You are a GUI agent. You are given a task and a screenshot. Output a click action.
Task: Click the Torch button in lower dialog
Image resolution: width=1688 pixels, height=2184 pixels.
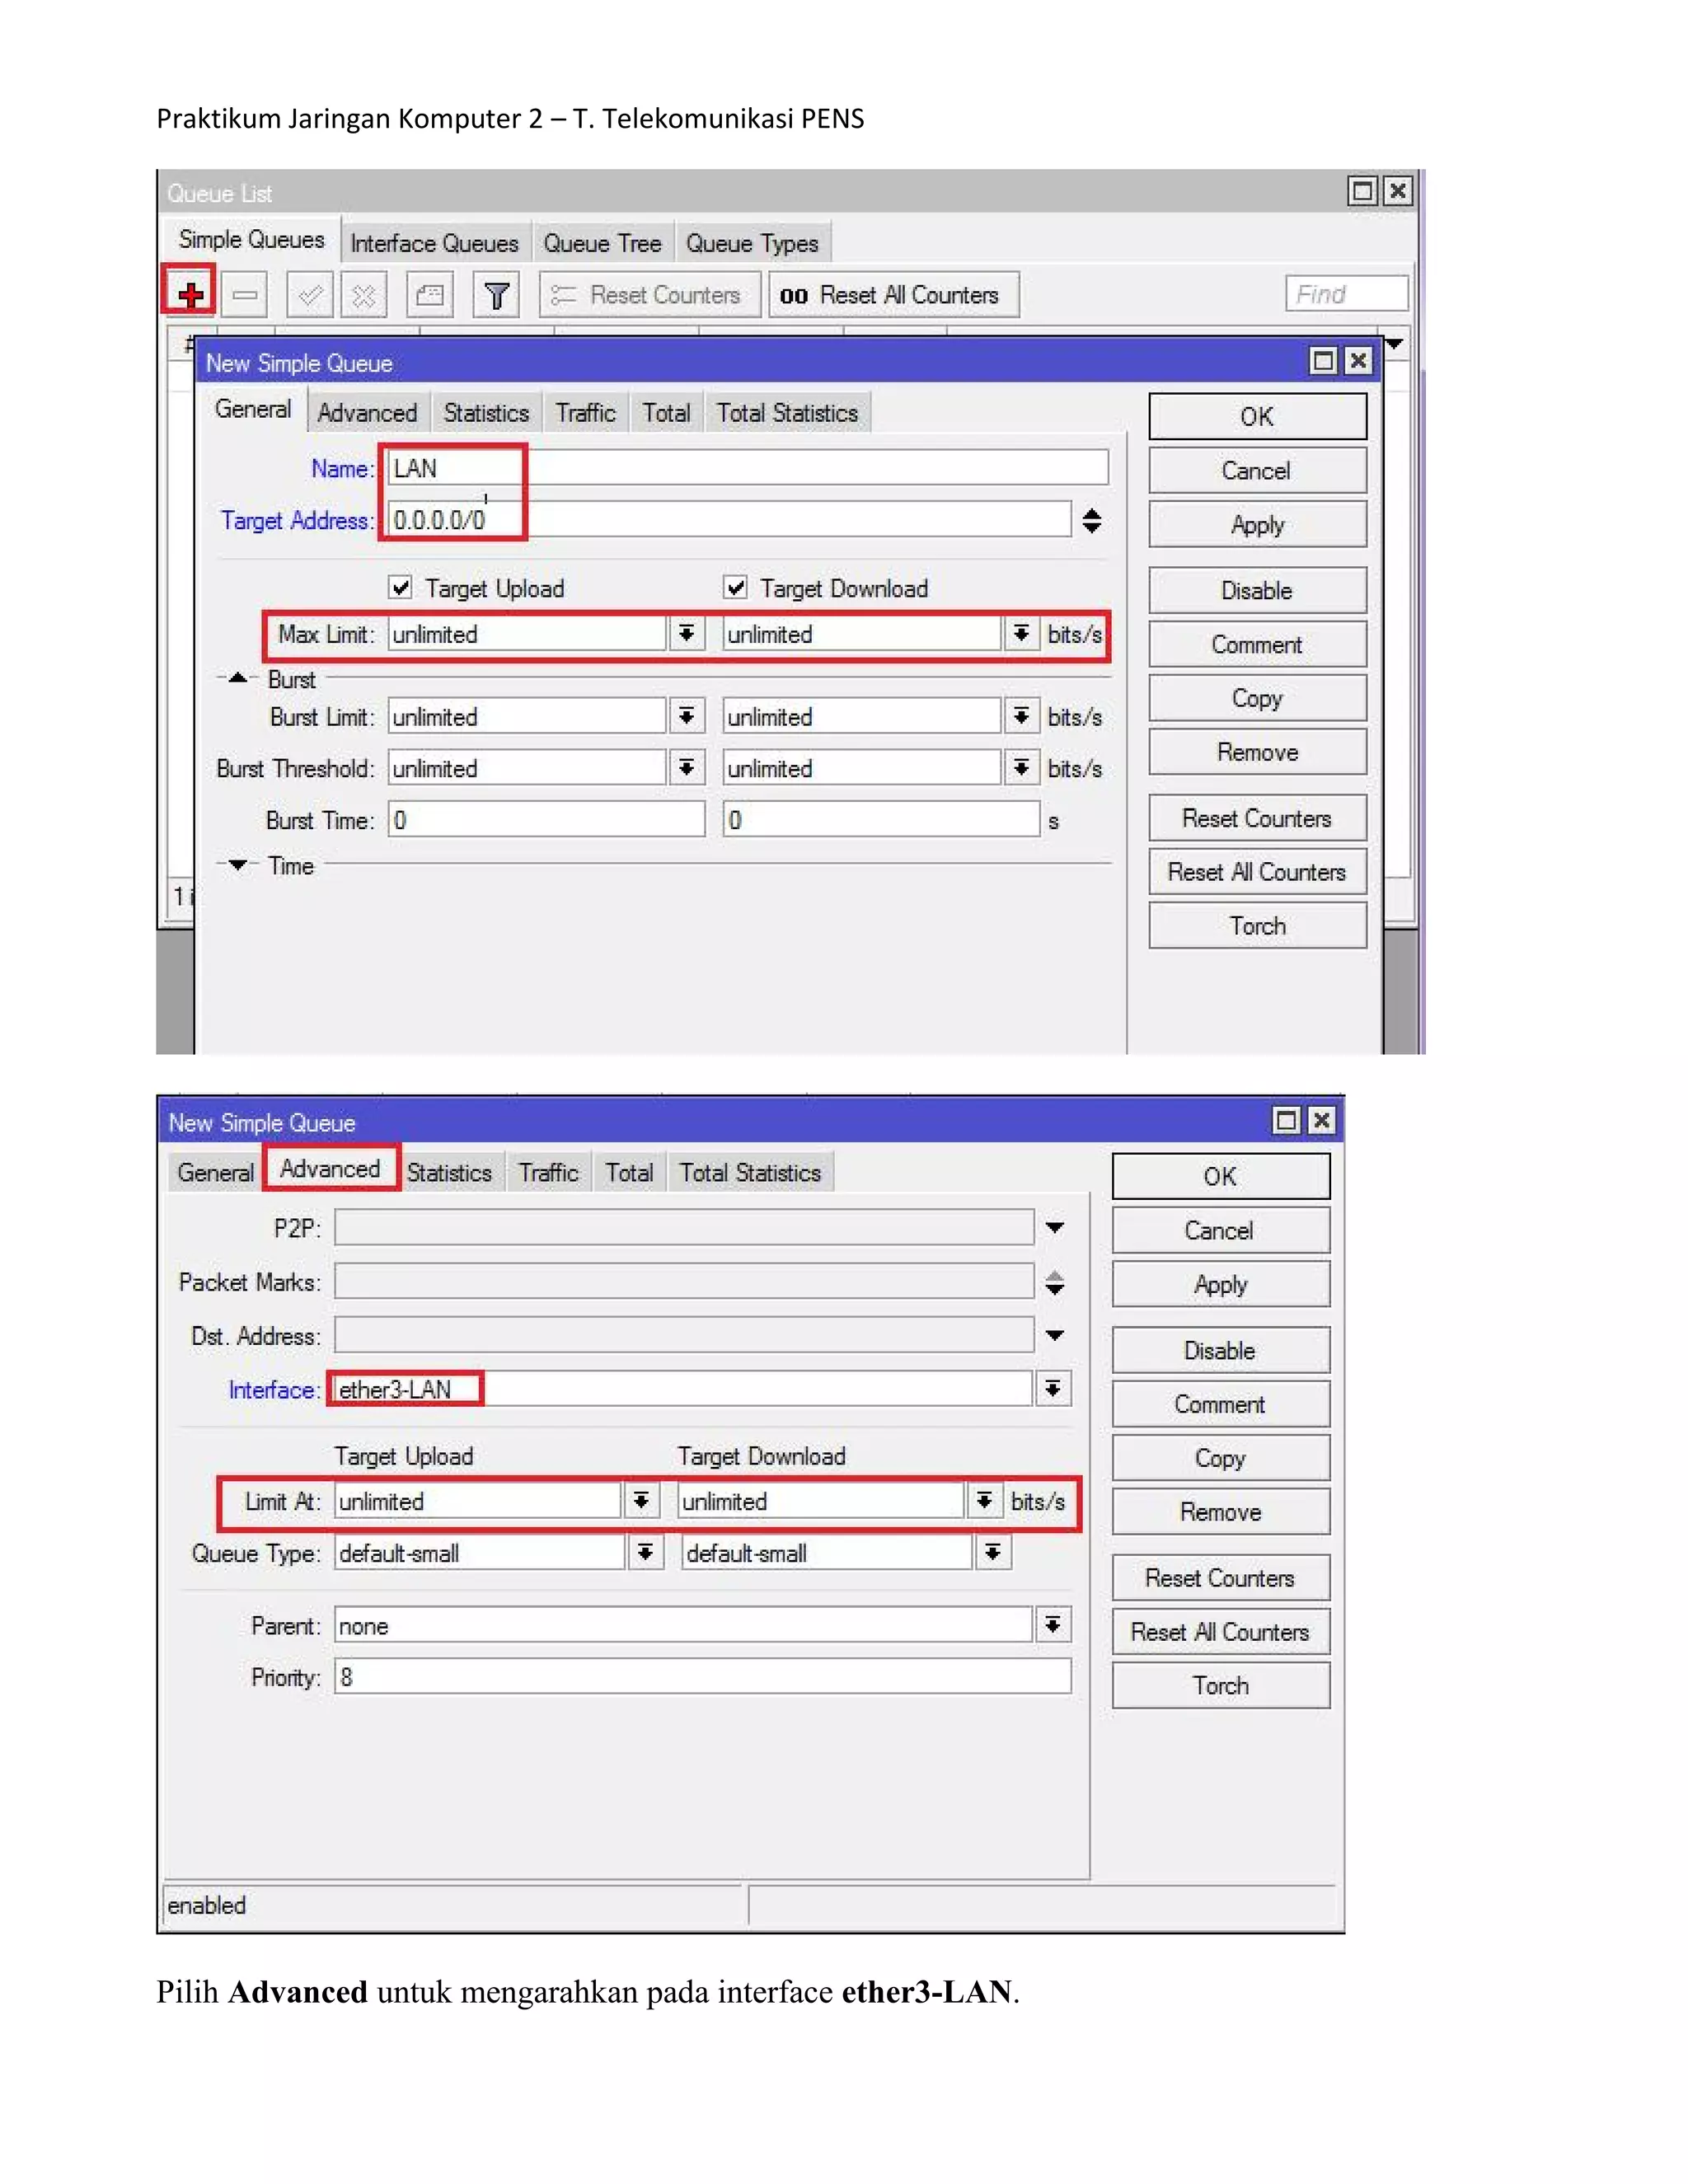click(1220, 1685)
